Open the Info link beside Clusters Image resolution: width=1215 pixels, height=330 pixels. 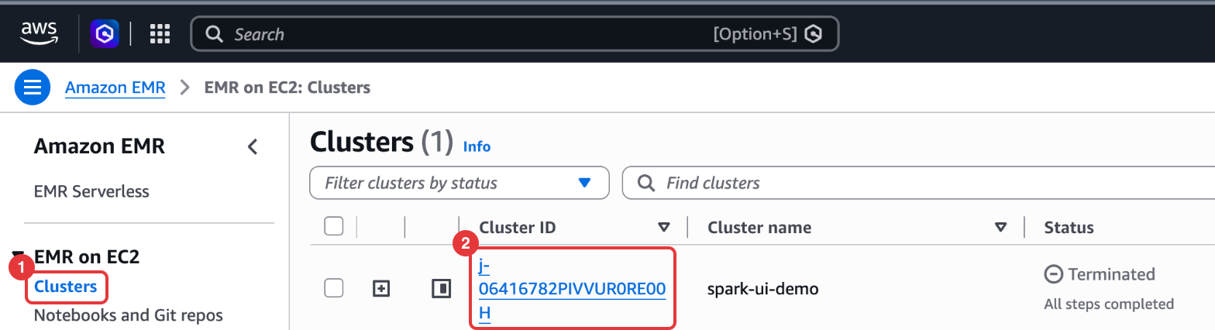pyautogui.click(x=477, y=146)
